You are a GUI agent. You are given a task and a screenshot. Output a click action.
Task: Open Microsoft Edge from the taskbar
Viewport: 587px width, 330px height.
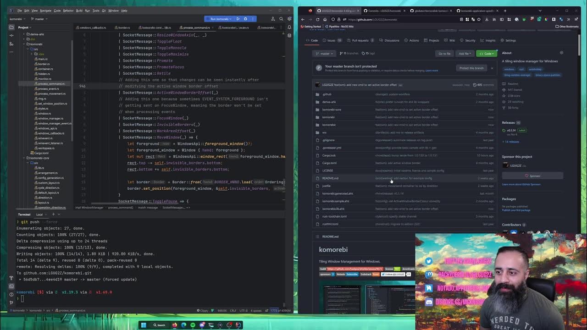[184, 325]
